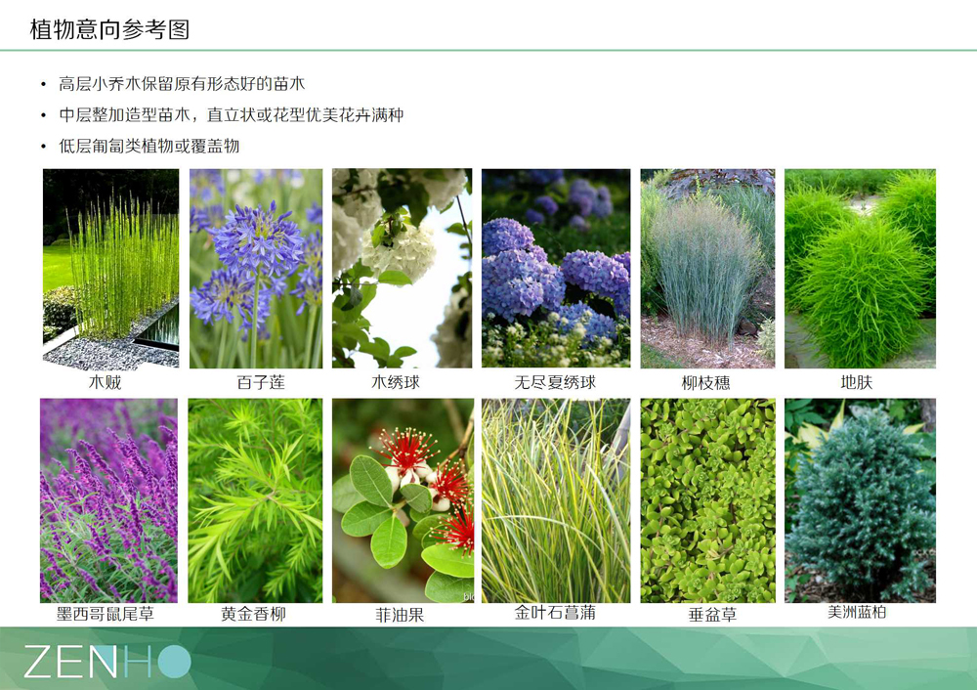The height and width of the screenshot is (690, 977).
Task: Click the caption 地肤
Action: click(x=856, y=382)
